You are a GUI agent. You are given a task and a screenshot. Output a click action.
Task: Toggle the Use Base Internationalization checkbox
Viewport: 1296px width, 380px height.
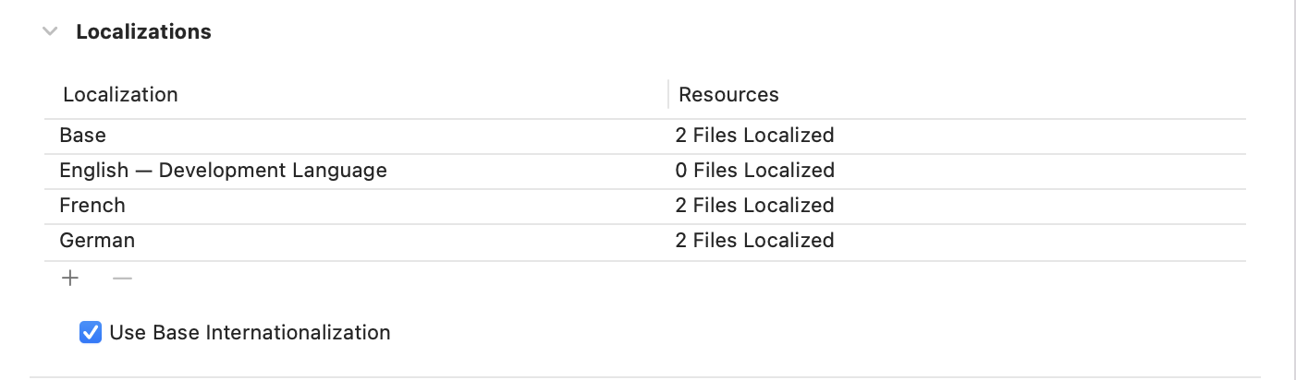(x=91, y=332)
